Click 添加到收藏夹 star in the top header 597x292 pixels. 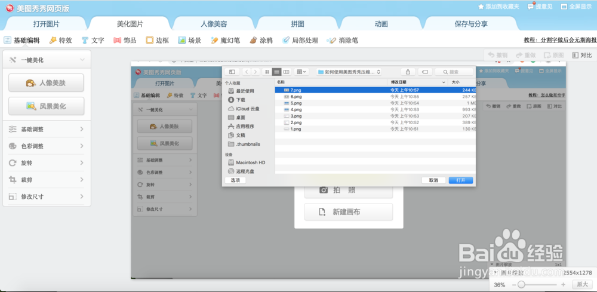click(x=498, y=7)
